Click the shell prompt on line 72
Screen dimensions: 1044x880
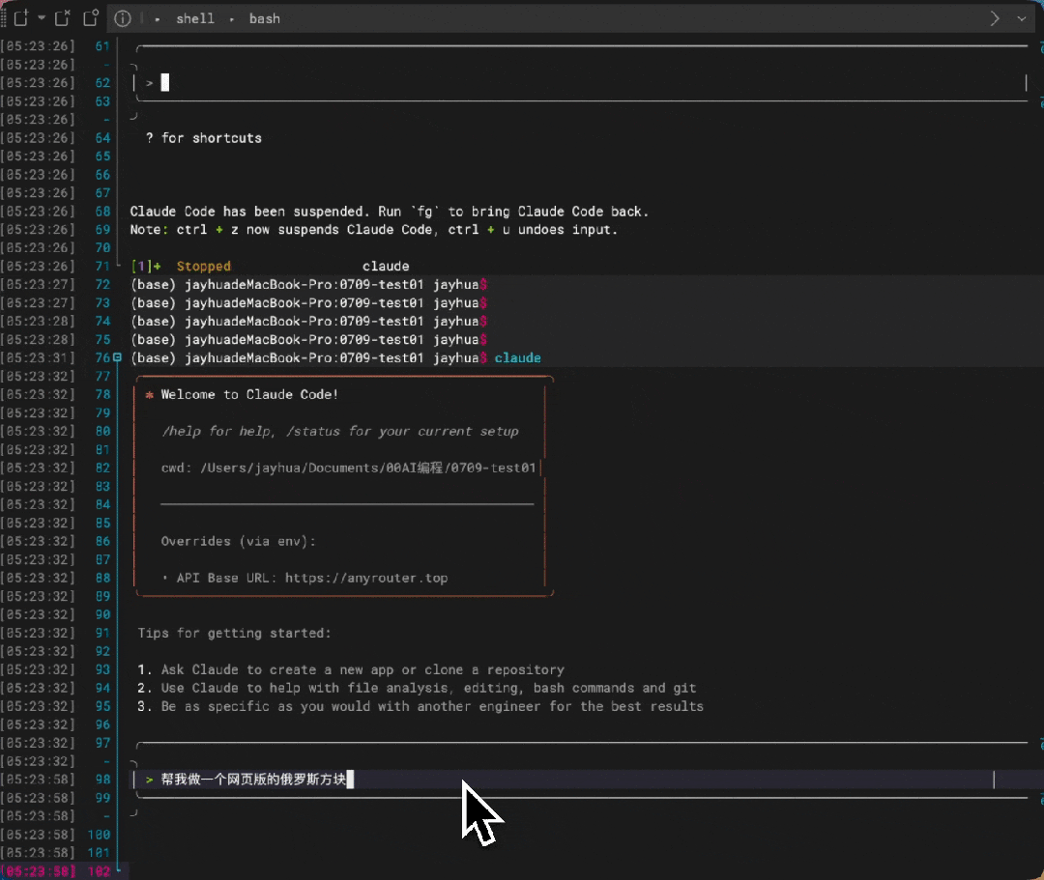309,285
